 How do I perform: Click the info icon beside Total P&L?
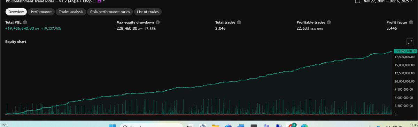click(x=25, y=22)
